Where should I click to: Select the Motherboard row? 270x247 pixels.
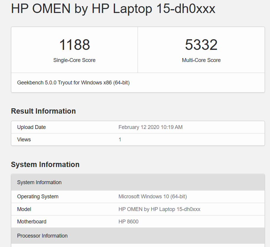tap(138, 221)
